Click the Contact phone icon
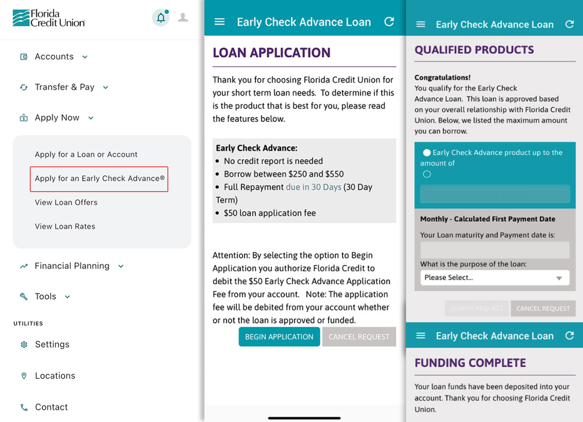 [24, 408]
